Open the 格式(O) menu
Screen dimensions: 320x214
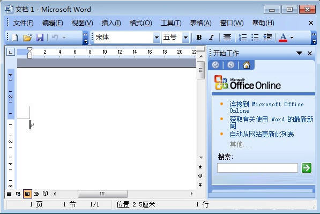point(140,23)
